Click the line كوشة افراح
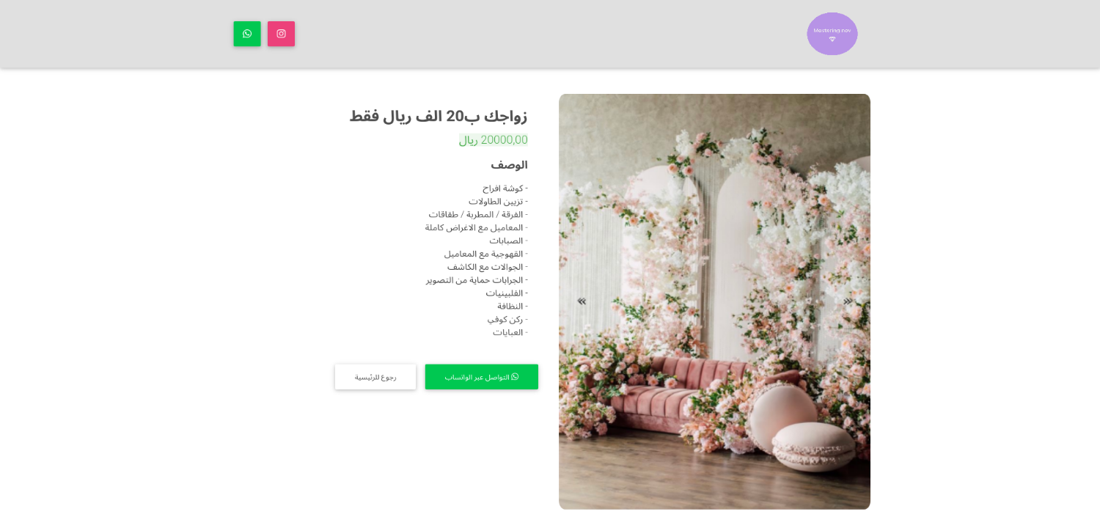This screenshot has width=1100, height=528. pos(505,188)
